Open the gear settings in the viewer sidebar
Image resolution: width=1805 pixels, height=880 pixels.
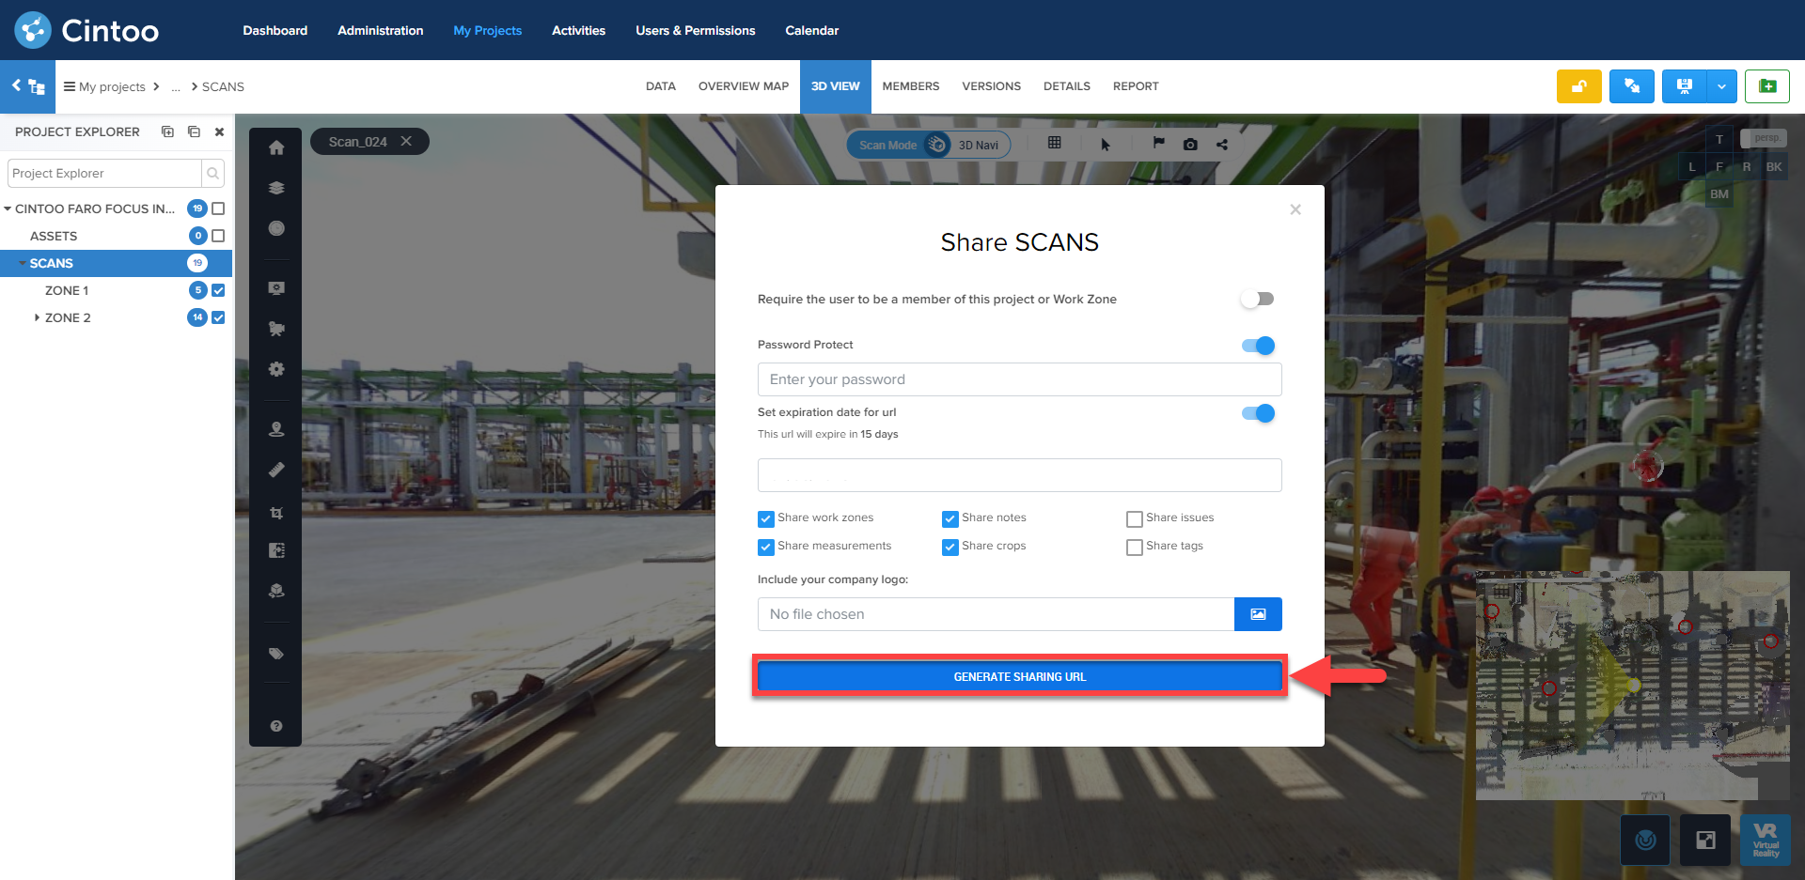pos(276,369)
